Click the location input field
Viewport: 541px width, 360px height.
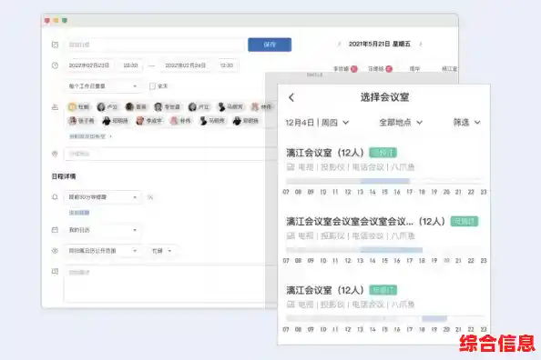point(170,154)
